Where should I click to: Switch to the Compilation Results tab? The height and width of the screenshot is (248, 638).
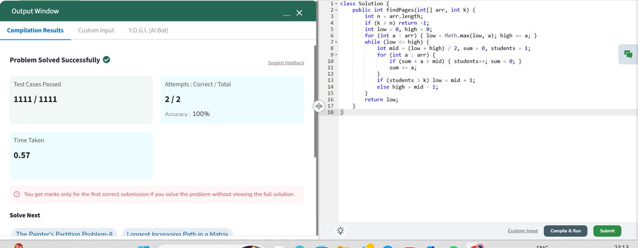coord(35,30)
